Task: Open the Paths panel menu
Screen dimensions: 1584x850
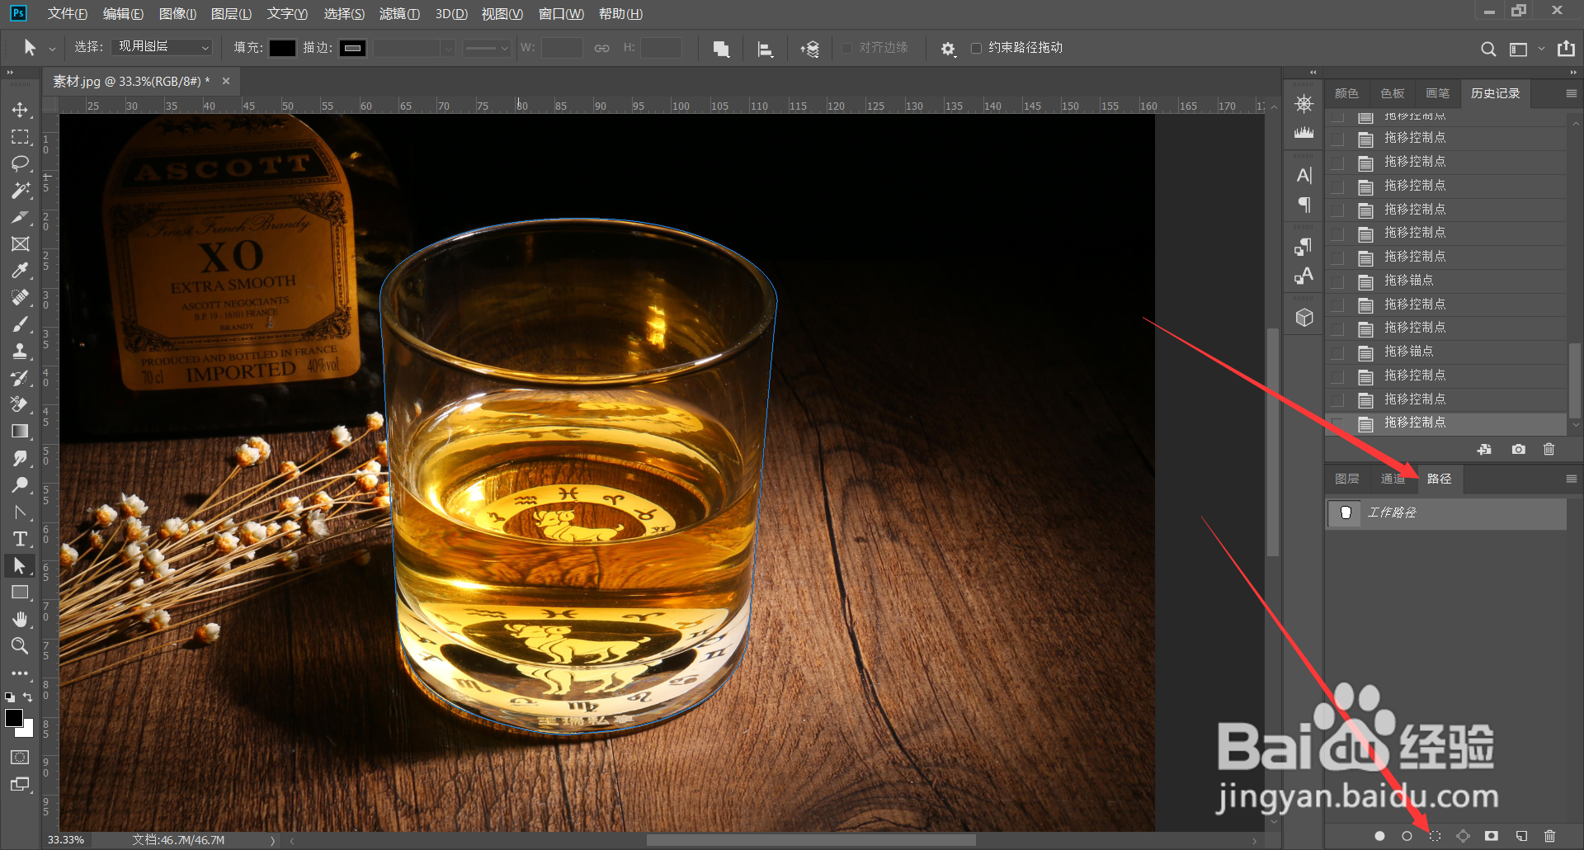Action: [x=1571, y=479]
